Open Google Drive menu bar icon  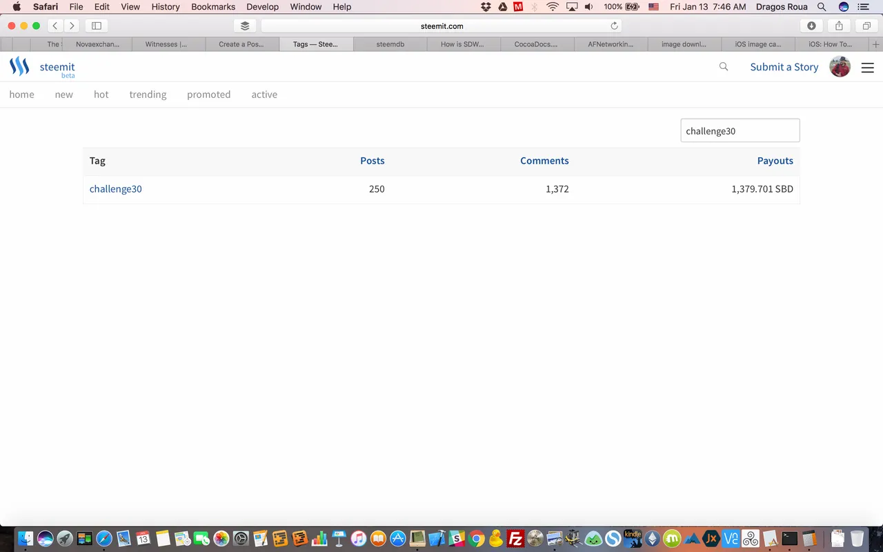(x=503, y=7)
